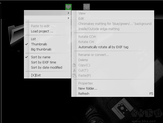Click Load project... menu entry

42,31
